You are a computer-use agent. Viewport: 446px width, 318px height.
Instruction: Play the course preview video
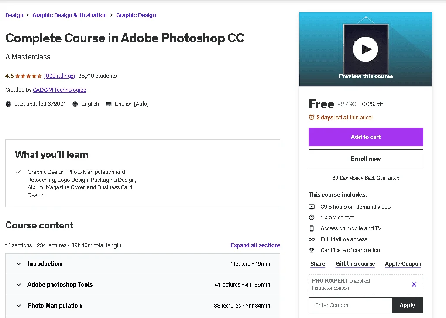(x=366, y=49)
